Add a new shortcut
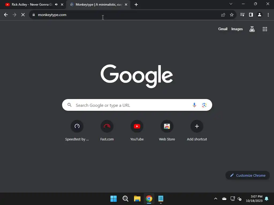 point(197,130)
